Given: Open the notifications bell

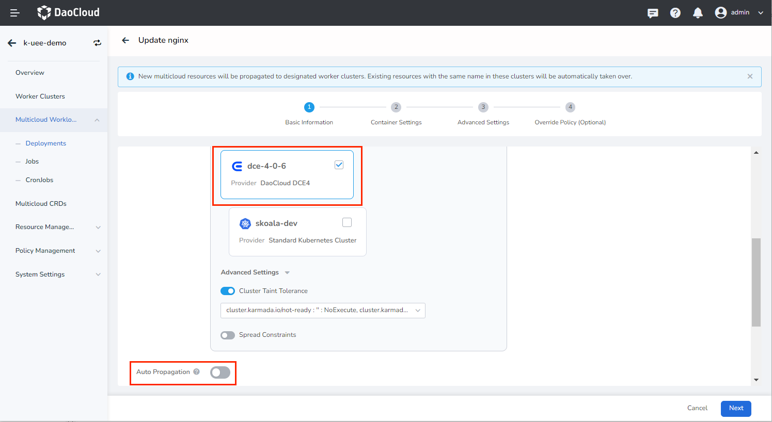Looking at the screenshot, I should click(x=698, y=13).
